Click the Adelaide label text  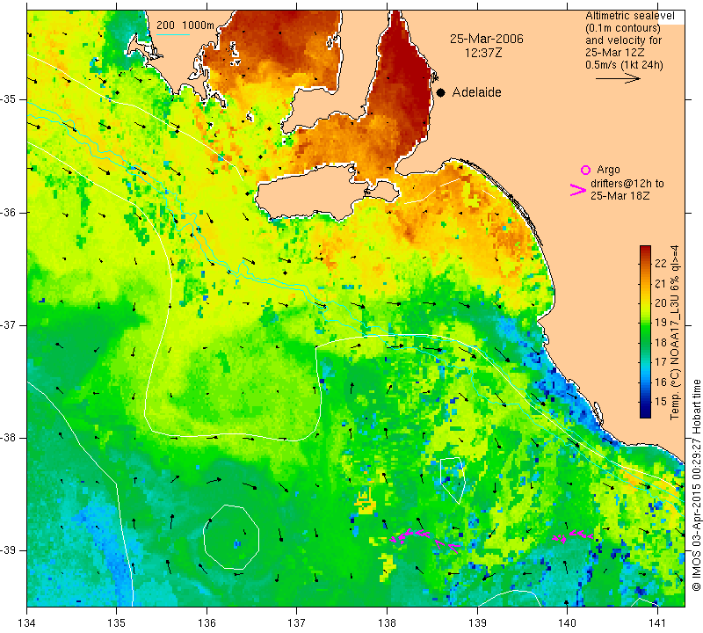click(x=476, y=92)
